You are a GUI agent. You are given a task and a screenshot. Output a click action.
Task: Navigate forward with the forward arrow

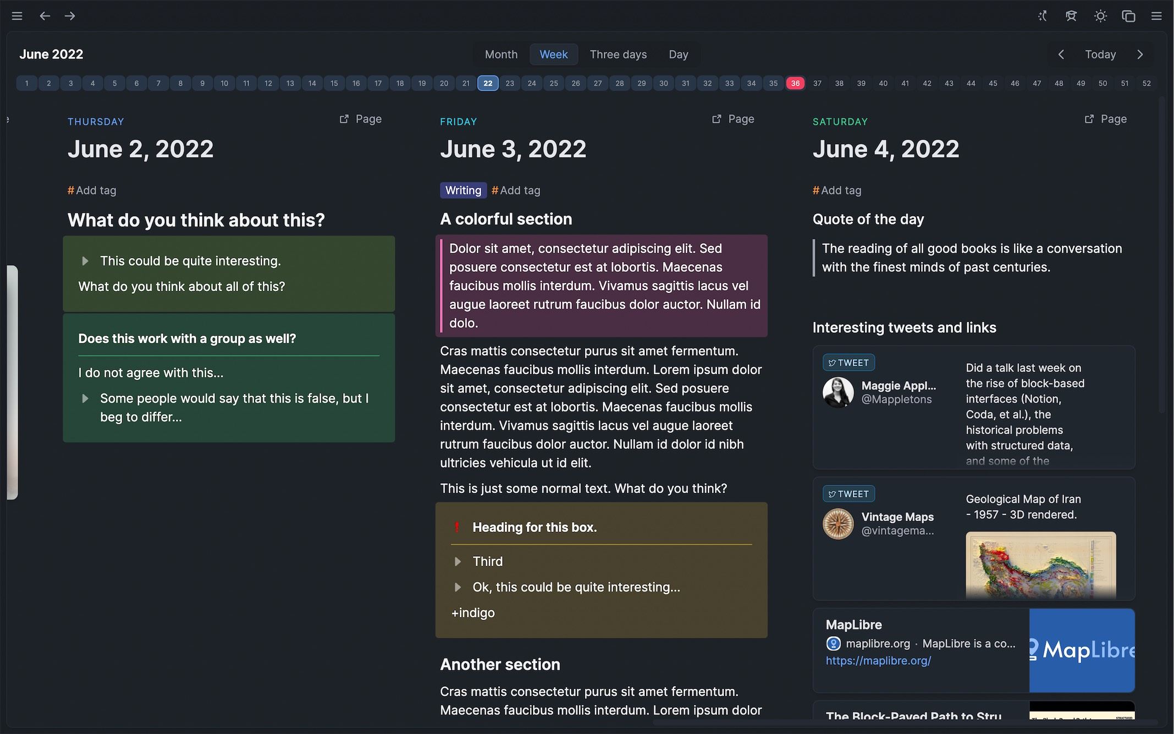tap(69, 16)
